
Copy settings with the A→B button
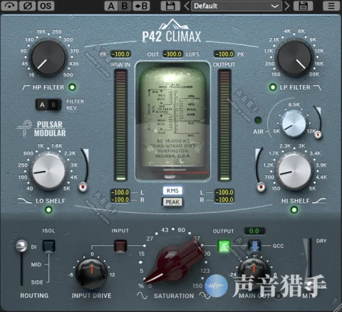141,6
